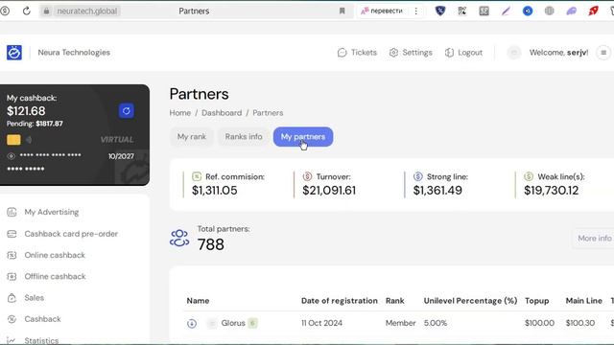Click the blue circular extension icon
Screen dimensions: 614x345
[528, 11]
